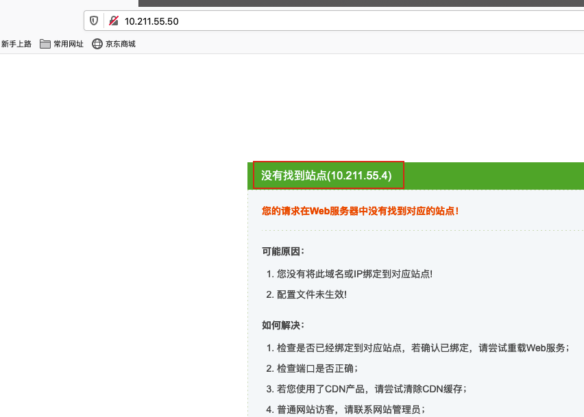Click the 如何解决: heading

coord(283,325)
